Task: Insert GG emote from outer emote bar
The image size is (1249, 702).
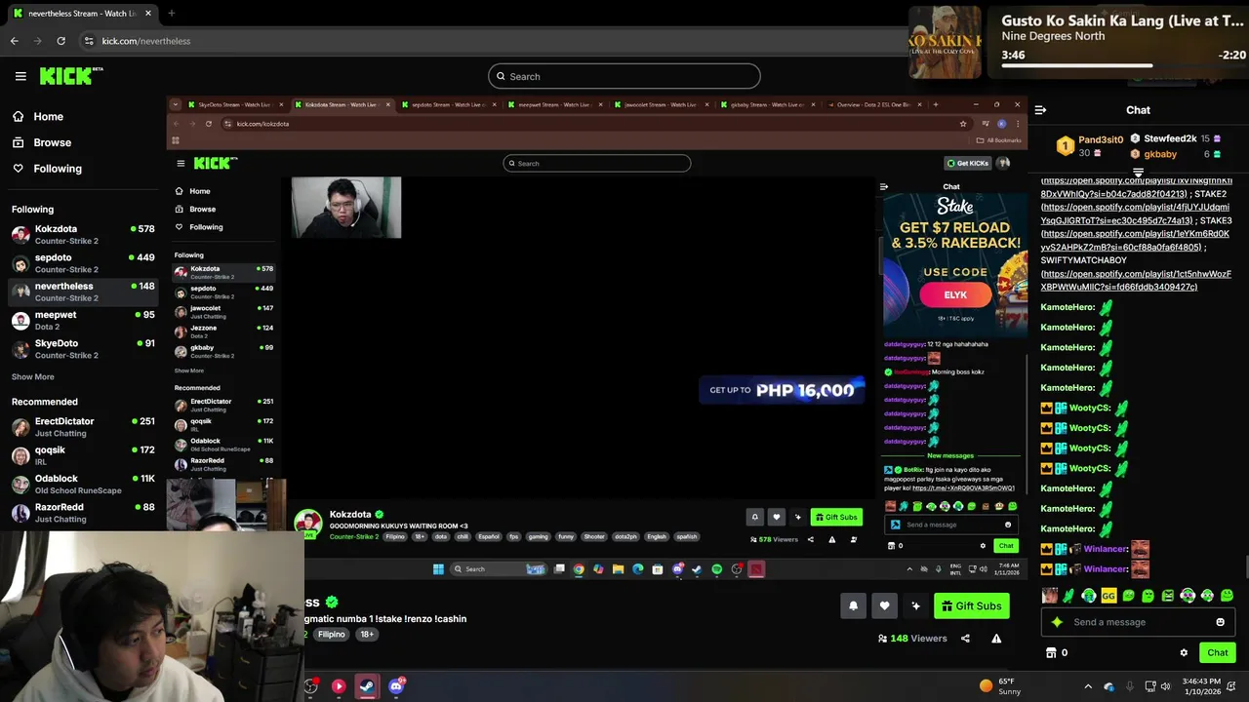Action: tap(1108, 596)
